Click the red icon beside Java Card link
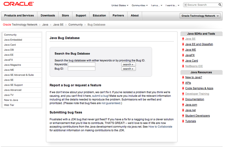 183,61
